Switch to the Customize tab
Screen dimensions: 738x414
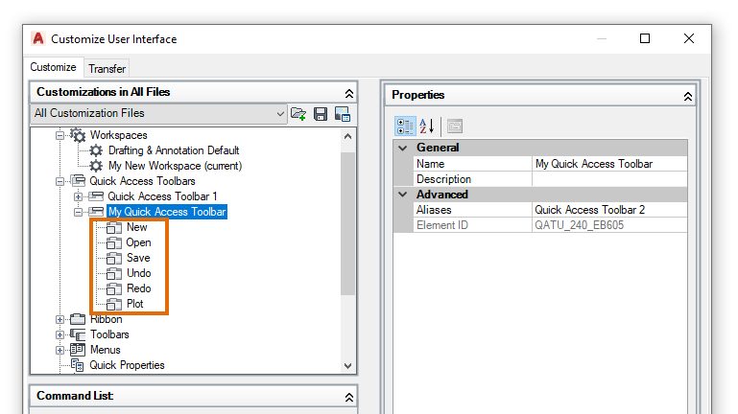click(x=53, y=67)
